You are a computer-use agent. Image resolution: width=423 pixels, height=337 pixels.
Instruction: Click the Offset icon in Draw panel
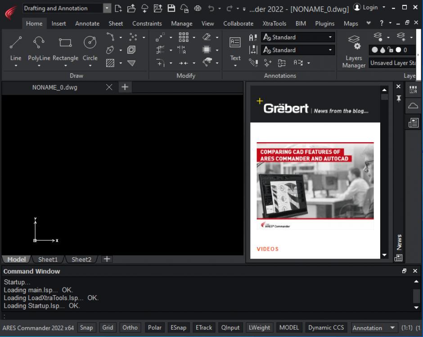(131, 50)
